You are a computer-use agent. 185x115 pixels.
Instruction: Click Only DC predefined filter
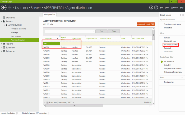167,65
